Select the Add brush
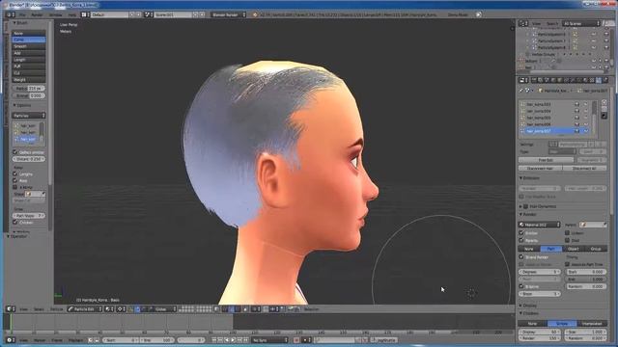 28,53
